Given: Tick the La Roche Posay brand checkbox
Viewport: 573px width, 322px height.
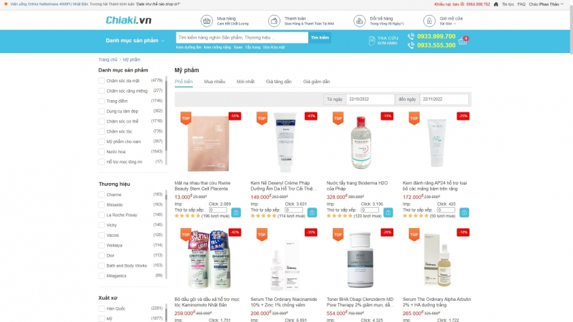Looking at the screenshot, I should pos(101,215).
